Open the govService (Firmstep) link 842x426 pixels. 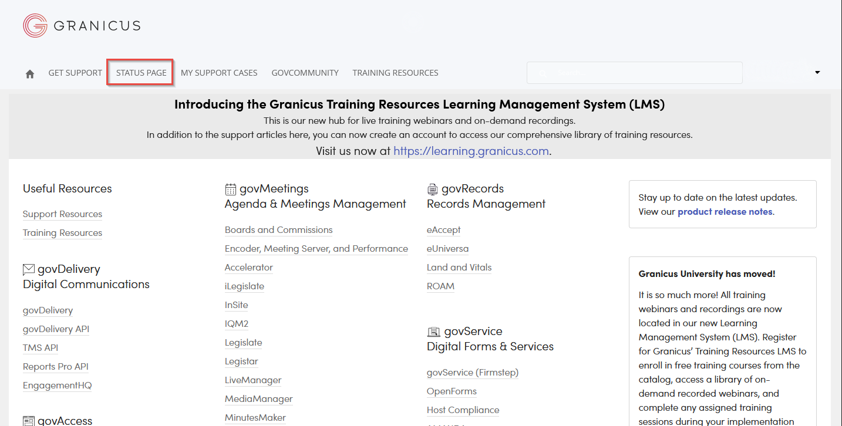[x=472, y=372]
